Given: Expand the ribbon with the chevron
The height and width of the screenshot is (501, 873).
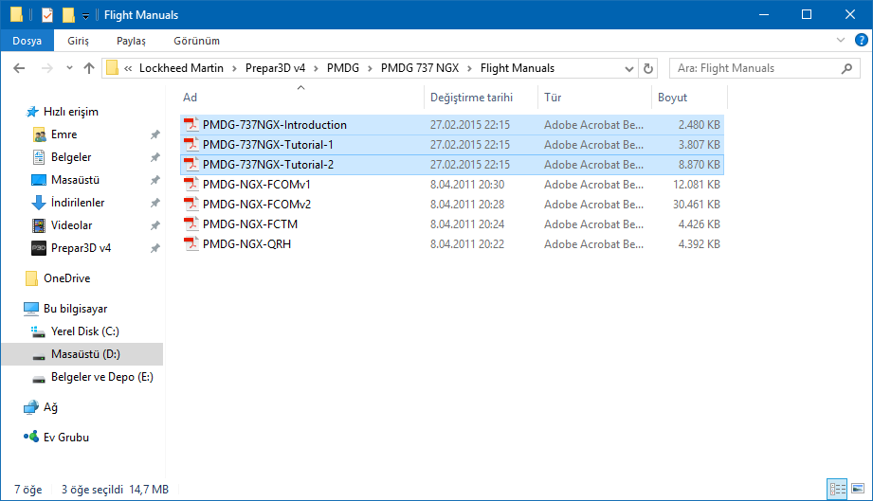Looking at the screenshot, I should (841, 40).
